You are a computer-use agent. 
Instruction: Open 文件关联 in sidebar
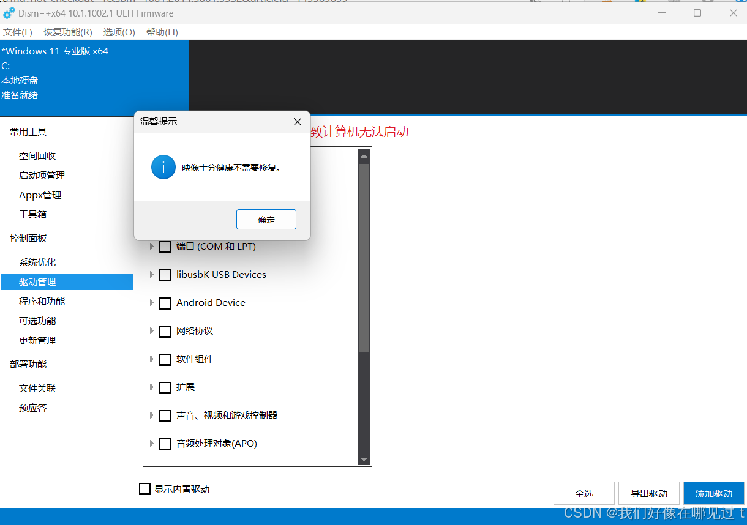coord(37,389)
